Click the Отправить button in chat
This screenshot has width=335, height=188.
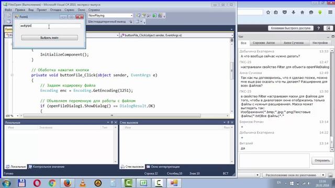coord(322,160)
